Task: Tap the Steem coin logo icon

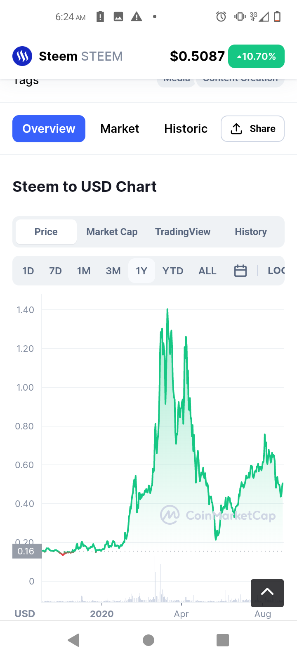Action: point(22,56)
